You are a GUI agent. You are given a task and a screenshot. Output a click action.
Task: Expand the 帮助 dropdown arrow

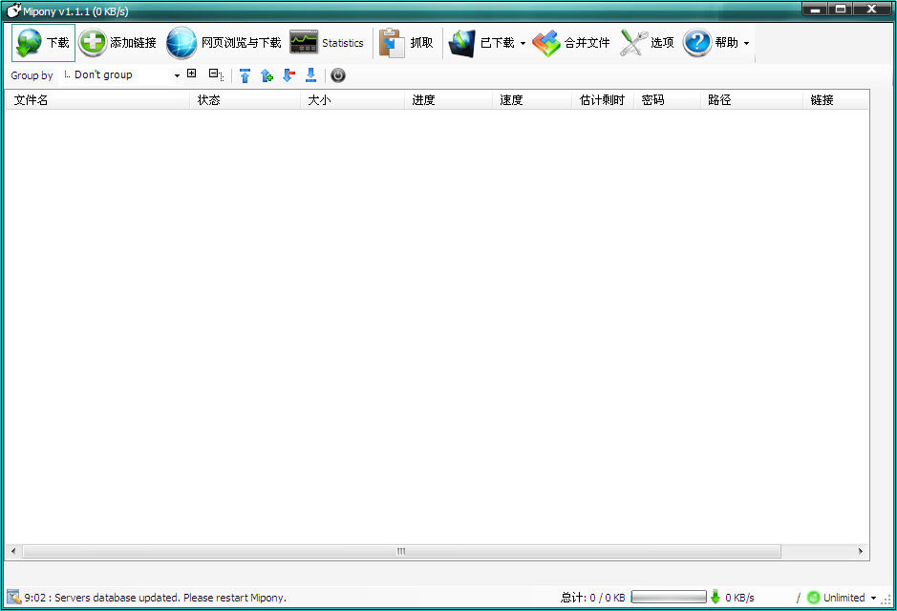coord(747,44)
